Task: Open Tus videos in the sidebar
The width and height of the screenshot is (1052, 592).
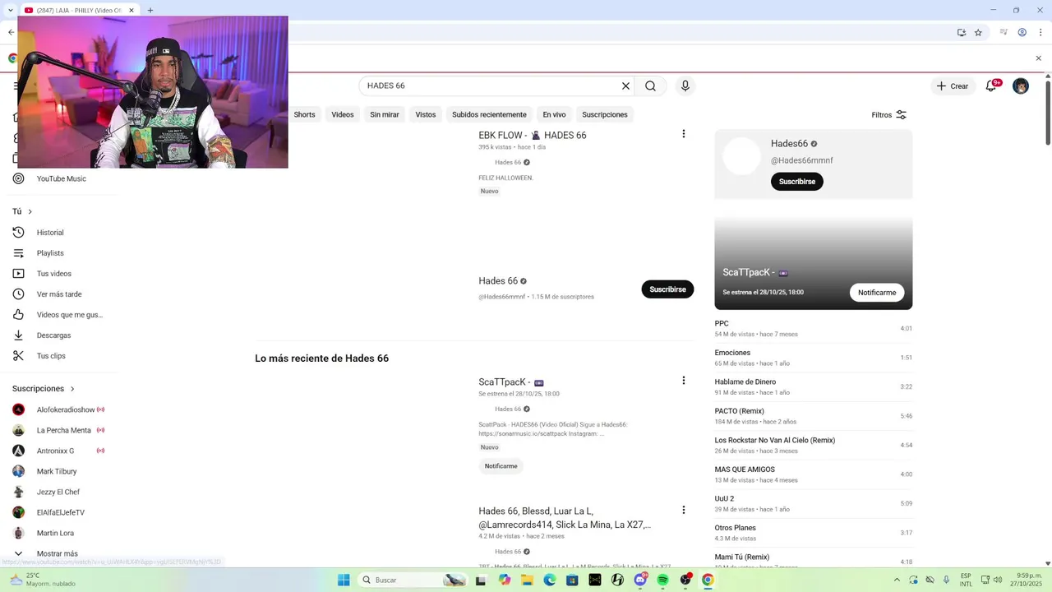Action: click(x=54, y=274)
